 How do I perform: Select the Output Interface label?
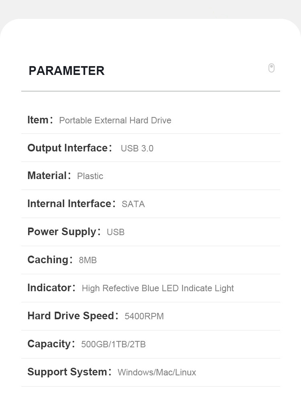(67, 148)
